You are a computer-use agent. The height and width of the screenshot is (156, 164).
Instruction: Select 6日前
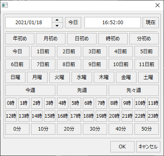(17, 64)
